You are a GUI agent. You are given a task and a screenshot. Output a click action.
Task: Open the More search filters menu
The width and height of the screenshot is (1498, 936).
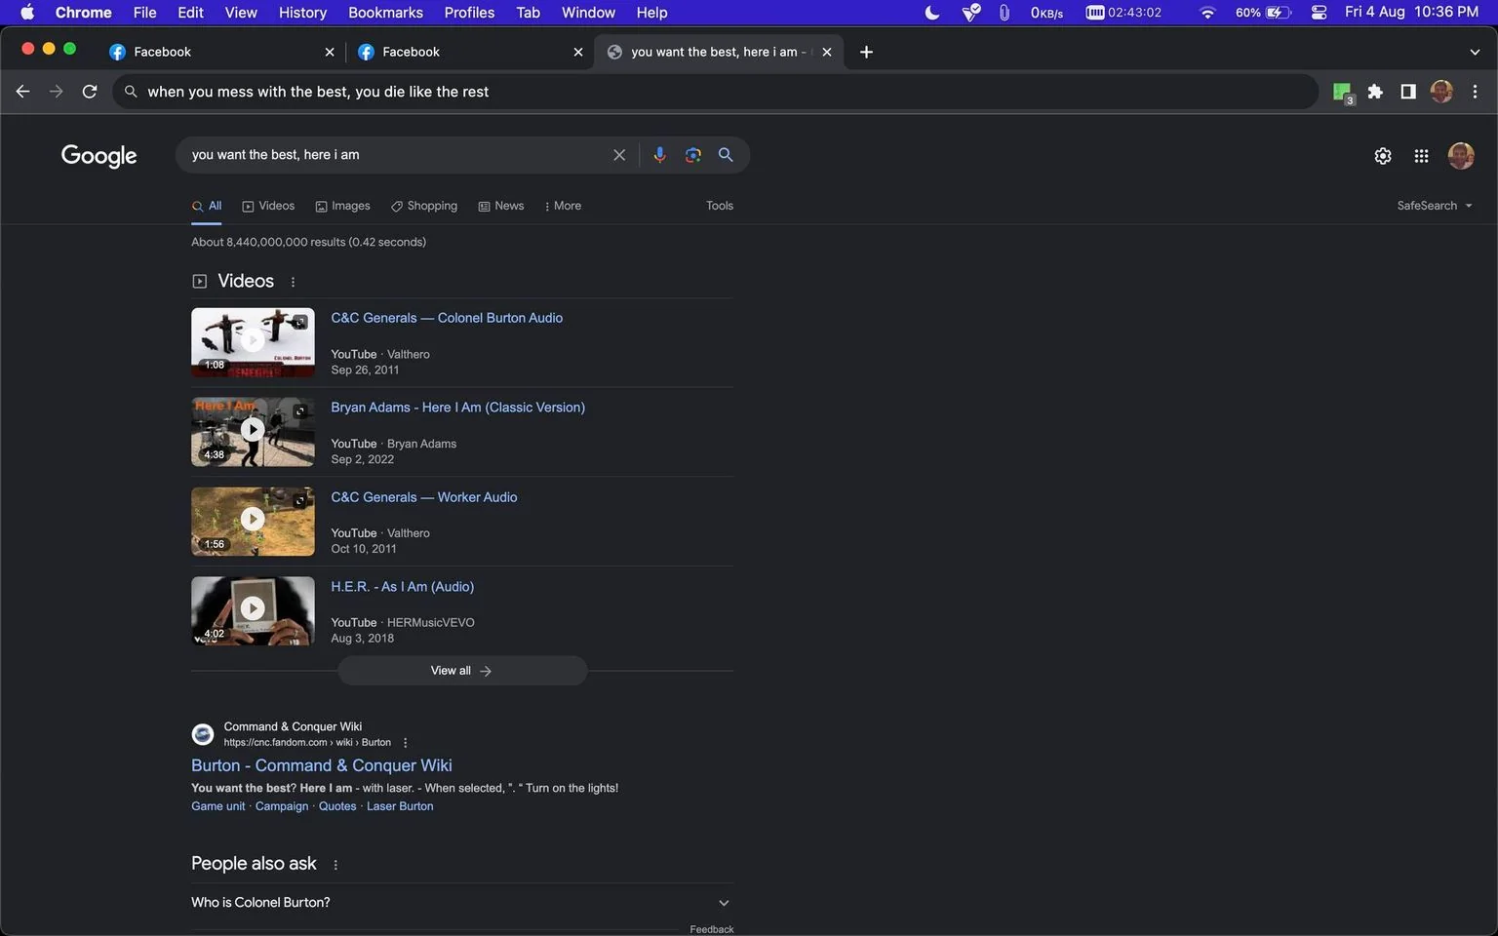(x=563, y=206)
